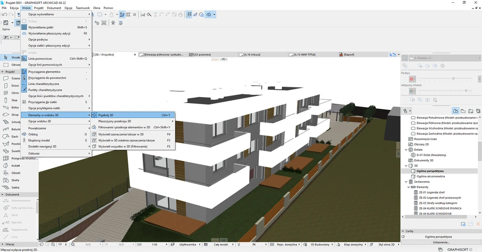Select the Okno window tool
This screenshot has height=252, width=482.
pos(10,93)
